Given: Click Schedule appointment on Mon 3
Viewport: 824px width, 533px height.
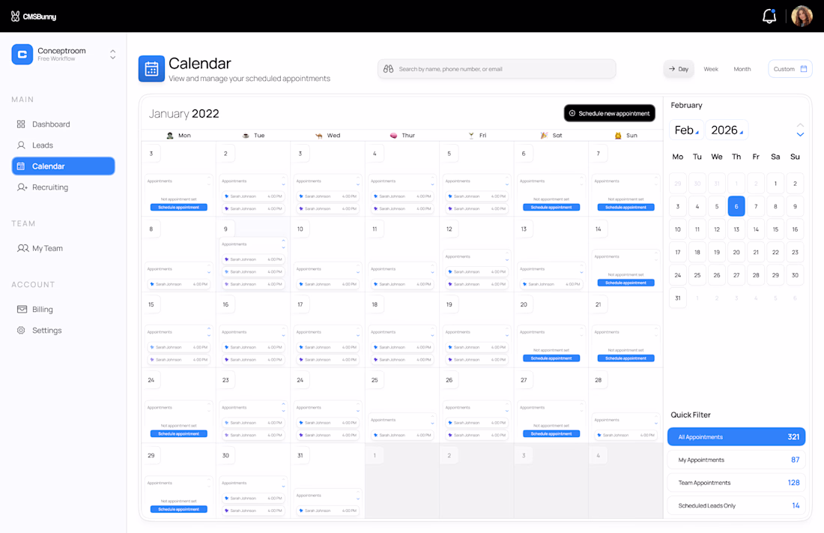Looking at the screenshot, I should pos(179,208).
